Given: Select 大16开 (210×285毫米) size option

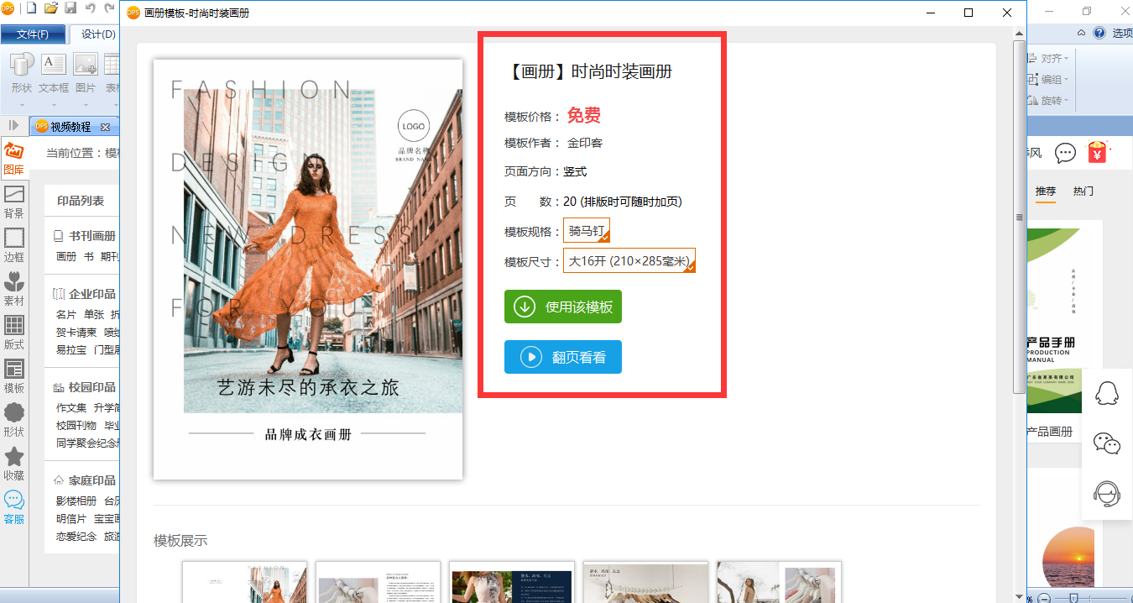Looking at the screenshot, I should coord(629,261).
